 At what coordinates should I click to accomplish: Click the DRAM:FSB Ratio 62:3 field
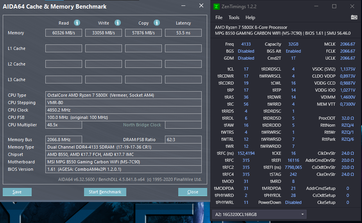pos(183,140)
